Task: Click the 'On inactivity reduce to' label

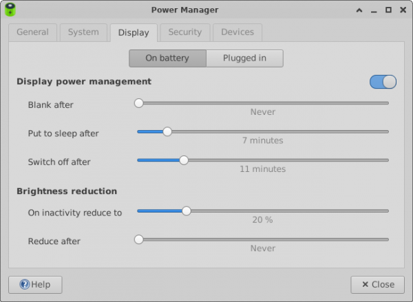Action: [x=75, y=213]
